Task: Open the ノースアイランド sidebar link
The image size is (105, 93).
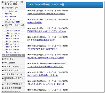Action: [x=10, y=19]
